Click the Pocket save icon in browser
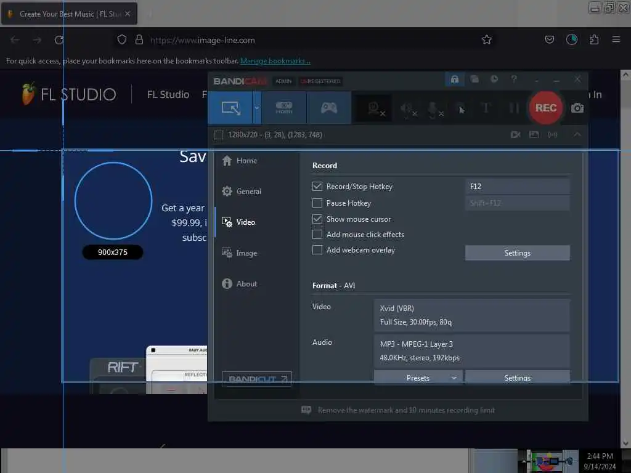Viewport: 631px width, 473px height. 549,39
